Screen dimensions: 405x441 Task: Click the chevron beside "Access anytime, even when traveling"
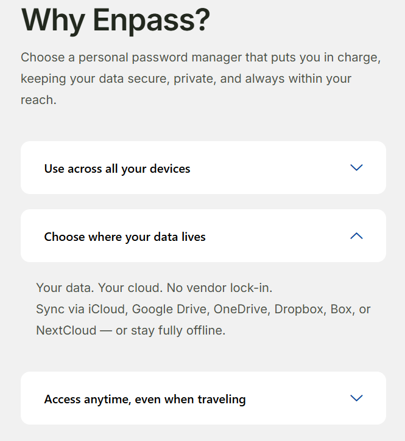pyautogui.click(x=356, y=398)
